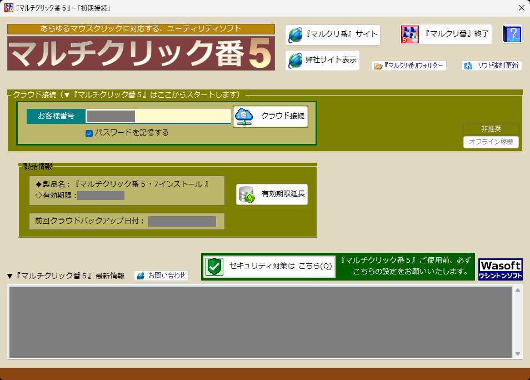Click the yellow tagline あらゆるマウスクリックに対応する
530x380 pixels.
click(x=141, y=29)
